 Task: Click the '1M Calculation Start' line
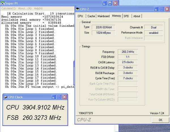(x=41, y=14)
